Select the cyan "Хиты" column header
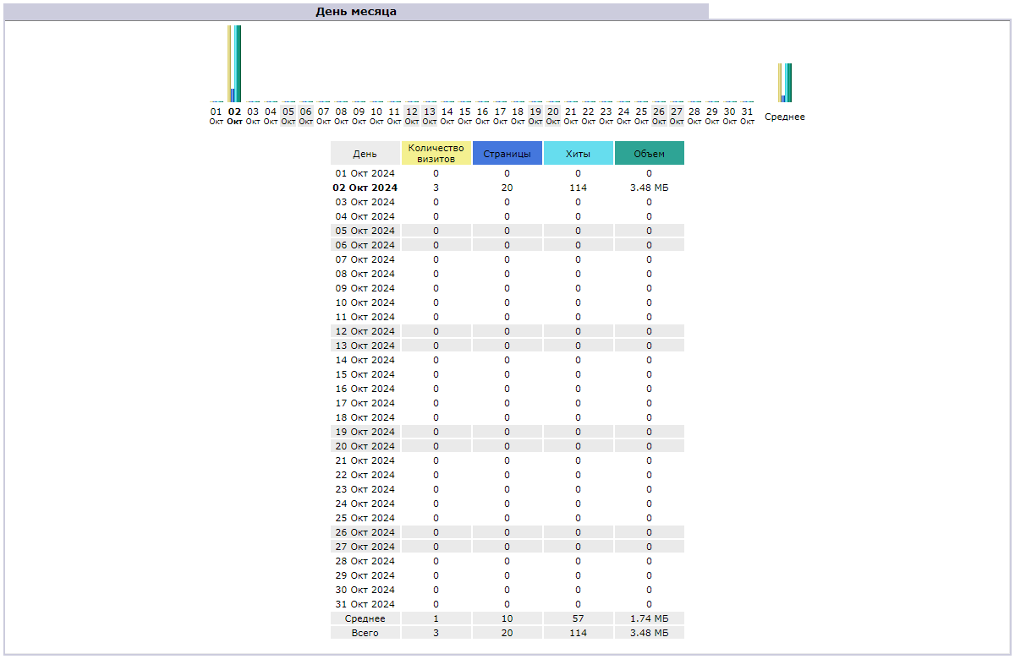 pyautogui.click(x=579, y=154)
